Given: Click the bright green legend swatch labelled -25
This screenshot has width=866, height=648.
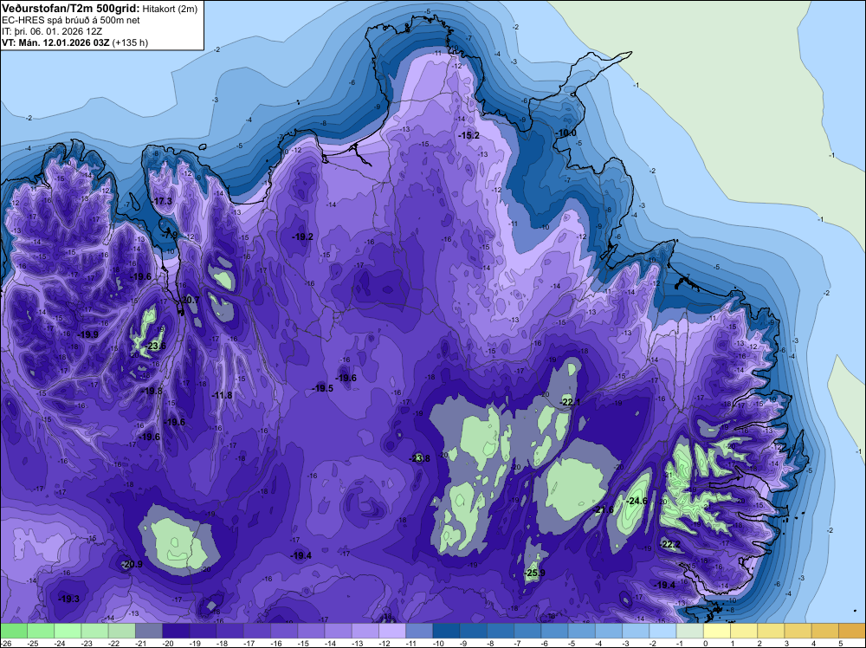Looking at the screenshot, I should (x=41, y=631).
